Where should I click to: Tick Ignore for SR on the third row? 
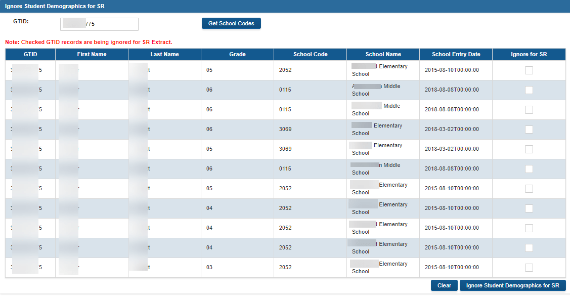(529, 109)
